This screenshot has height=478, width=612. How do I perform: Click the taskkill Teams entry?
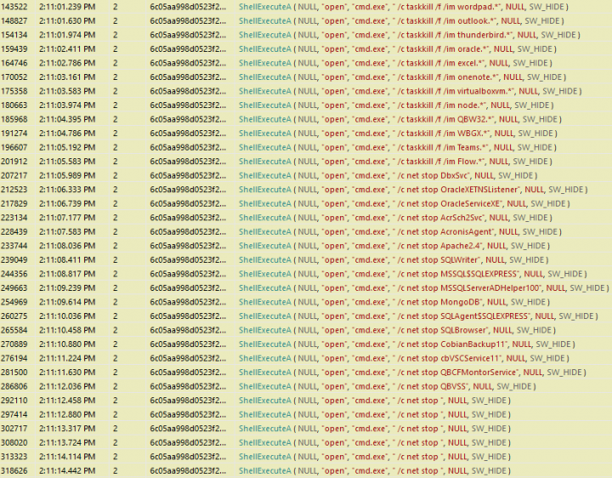(306, 147)
